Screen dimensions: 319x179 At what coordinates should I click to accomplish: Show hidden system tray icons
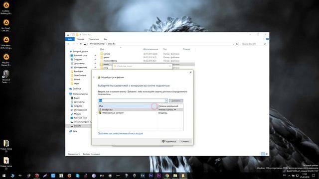[289, 176]
